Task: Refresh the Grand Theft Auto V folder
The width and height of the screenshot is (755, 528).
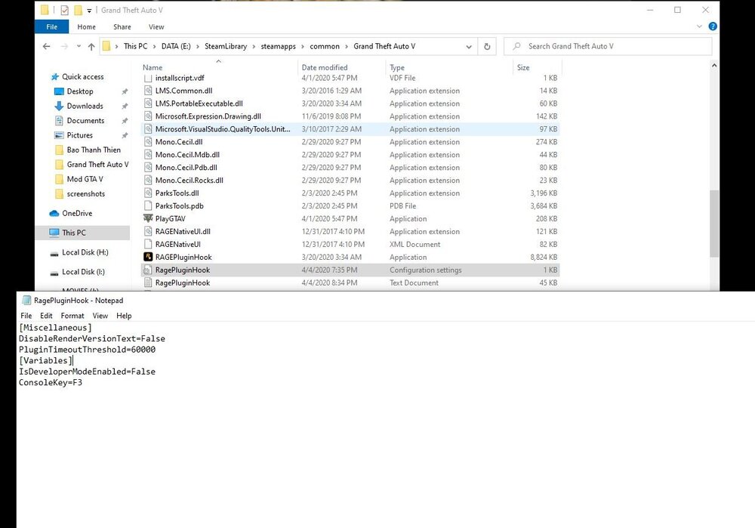Action: coord(487,47)
